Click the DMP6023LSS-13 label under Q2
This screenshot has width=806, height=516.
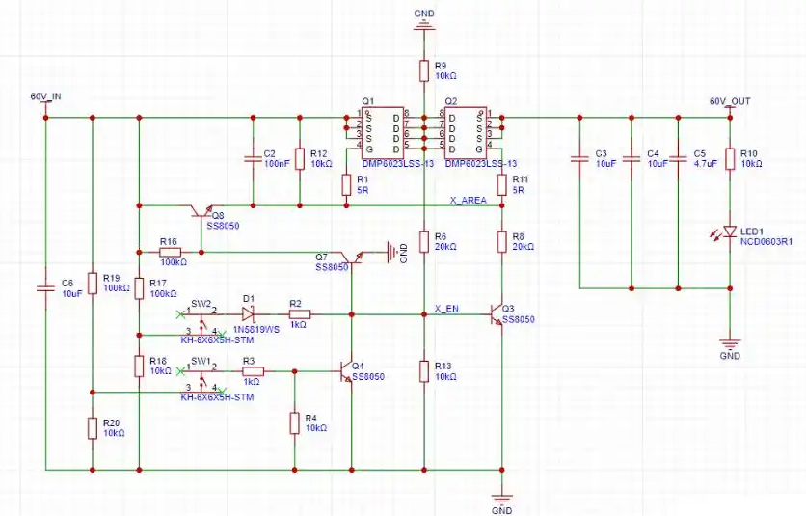(481, 164)
